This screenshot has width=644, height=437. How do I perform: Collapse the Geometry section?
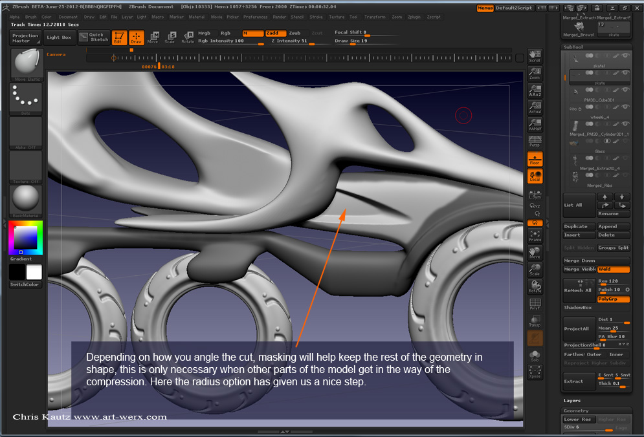576,410
